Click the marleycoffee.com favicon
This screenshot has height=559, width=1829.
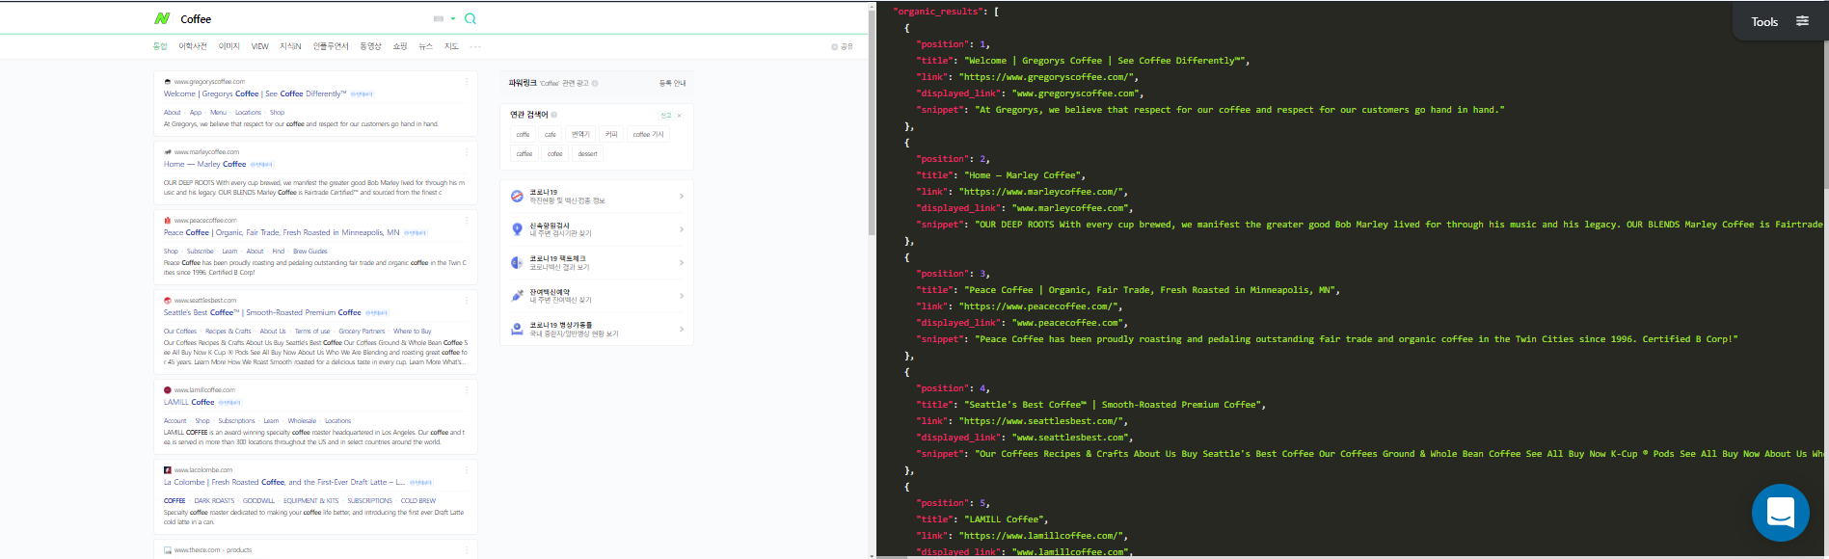tap(168, 152)
